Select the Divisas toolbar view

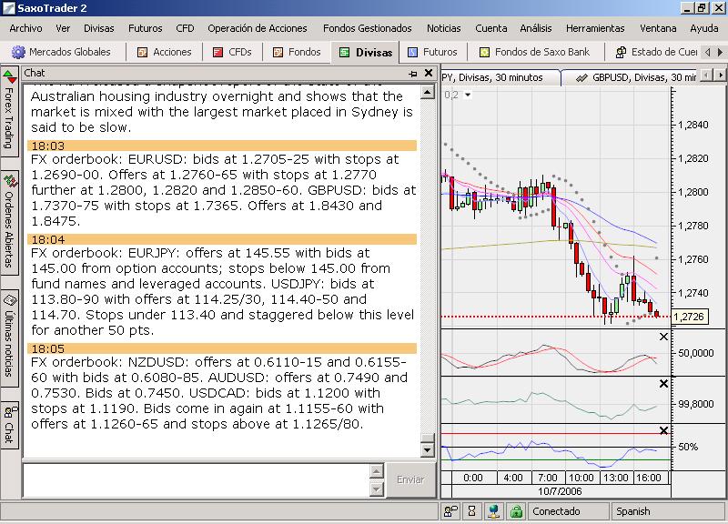(366, 53)
